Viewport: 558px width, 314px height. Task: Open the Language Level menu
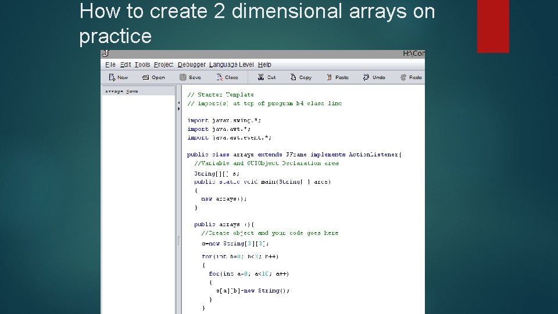[x=231, y=65]
